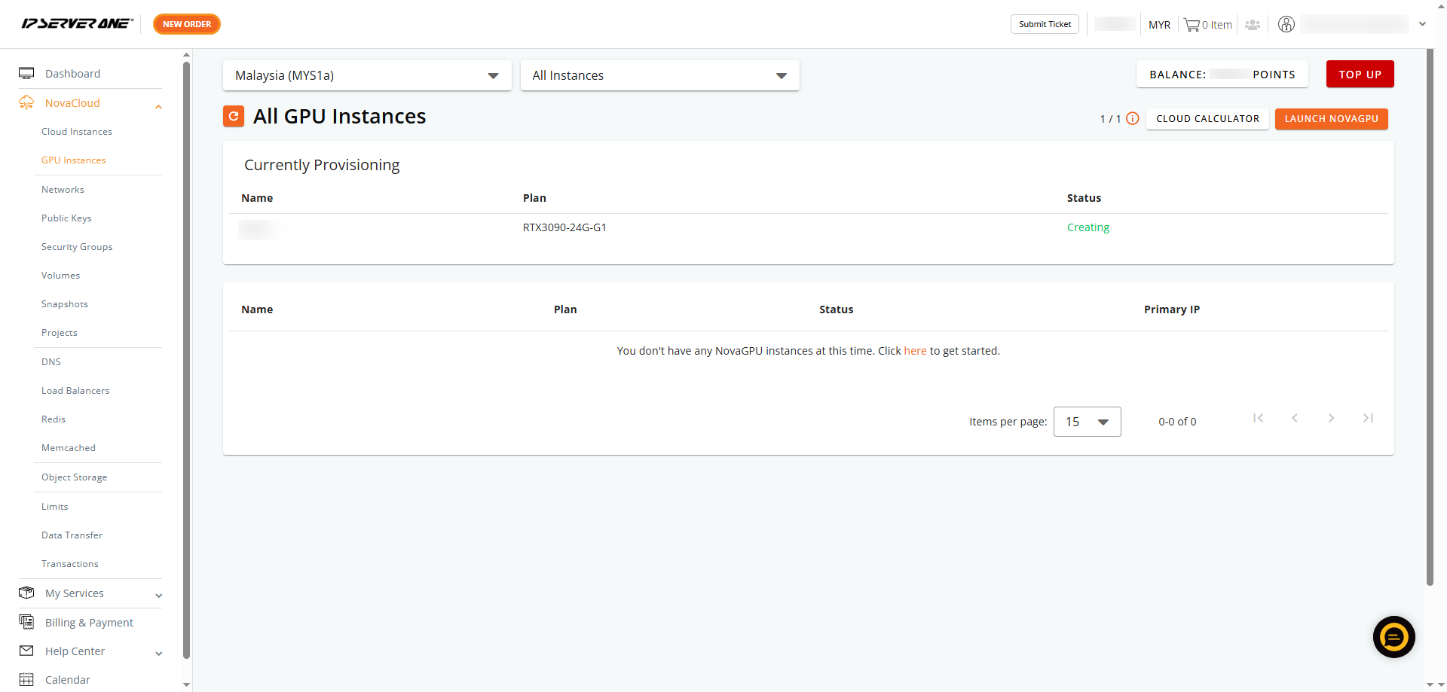Expand the Help Center menu
The width and height of the screenshot is (1447, 692).
[x=158, y=654]
